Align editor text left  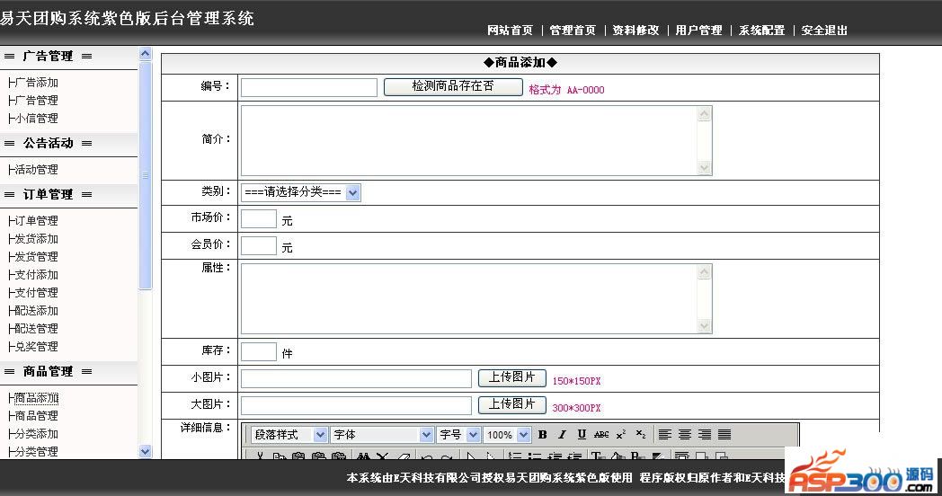tap(664, 434)
